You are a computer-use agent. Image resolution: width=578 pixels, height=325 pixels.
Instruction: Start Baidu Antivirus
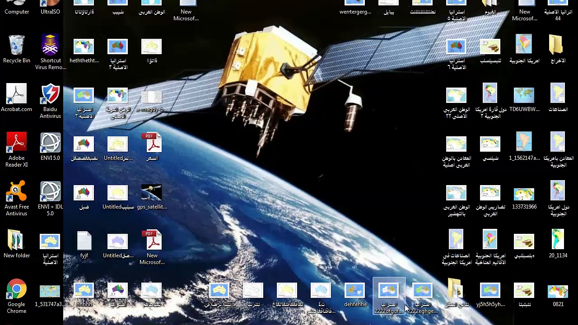[x=50, y=101]
